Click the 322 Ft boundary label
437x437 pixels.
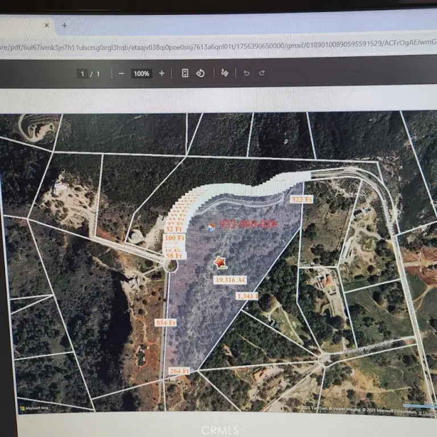302,200
